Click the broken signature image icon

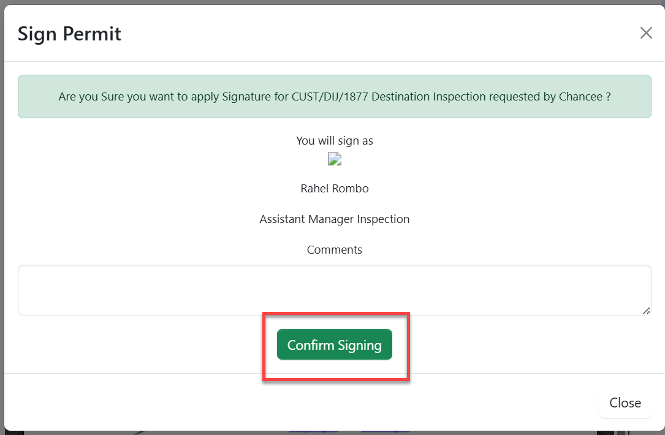[335, 160]
